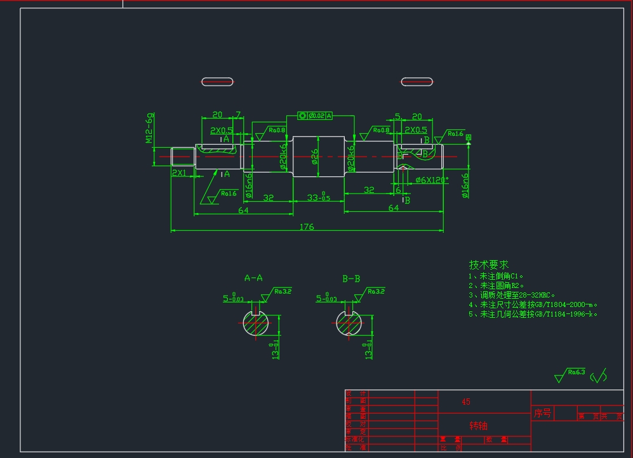Click the material field showing 45

[465, 401]
